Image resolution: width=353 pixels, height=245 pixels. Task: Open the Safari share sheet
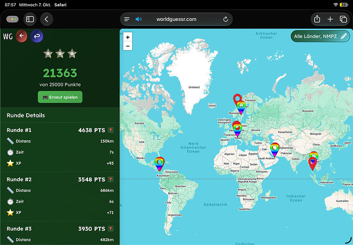point(317,19)
